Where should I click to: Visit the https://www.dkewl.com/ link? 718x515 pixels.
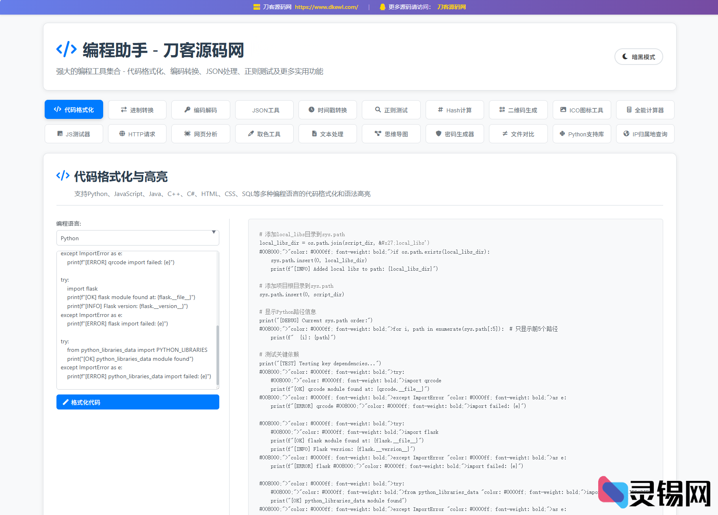click(326, 7)
